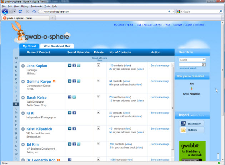Open Sarah Kelse's Facebook icon
This screenshot has width=225, height=165.
[x=69, y=97]
